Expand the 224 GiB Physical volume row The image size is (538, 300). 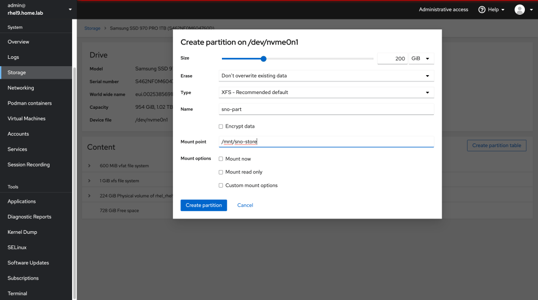pyautogui.click(x=89, y=196)
